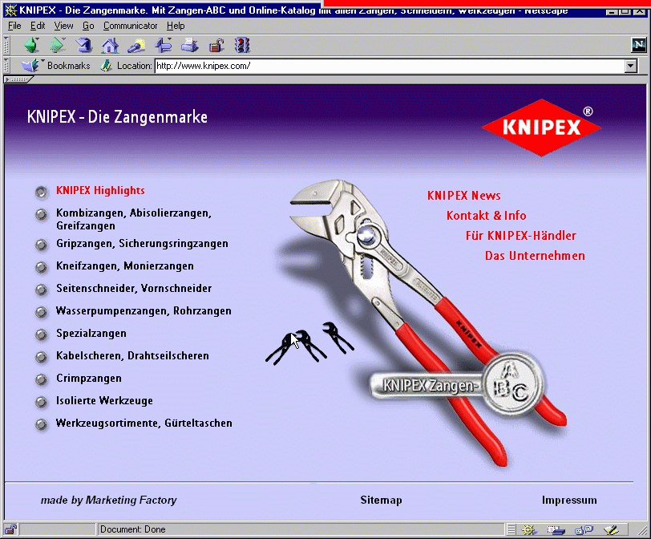This screenshot has width=651, height=539.
Task: Click the bullet beside Seitenschneider, Vornschneider
Action: [42, 290]
